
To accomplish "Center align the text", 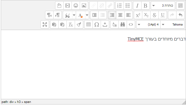I will point(120,15).
